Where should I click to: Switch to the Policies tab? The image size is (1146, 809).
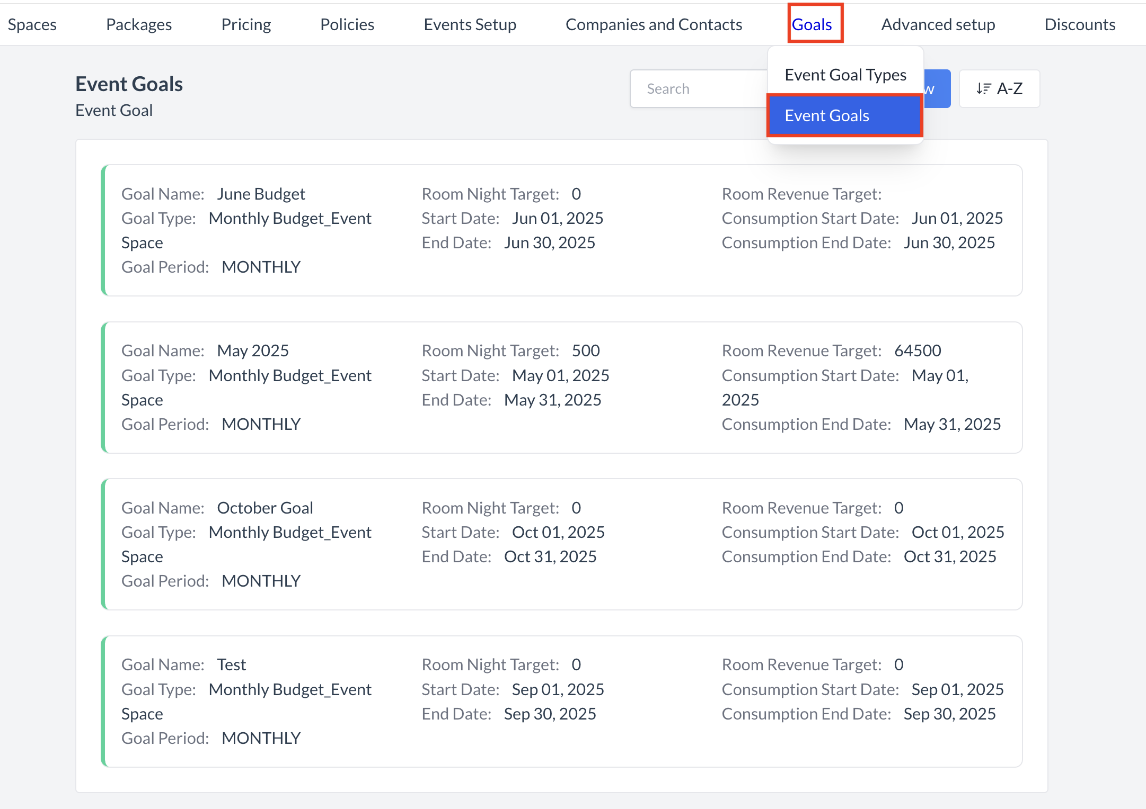coord(347,24)
